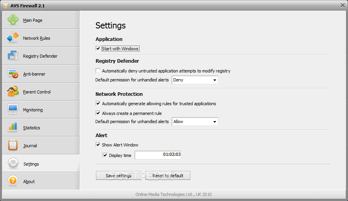Click the Anti-banner blocked picture icon
The width and height of the screenshot is (348, 201).
tap(13, 74)
